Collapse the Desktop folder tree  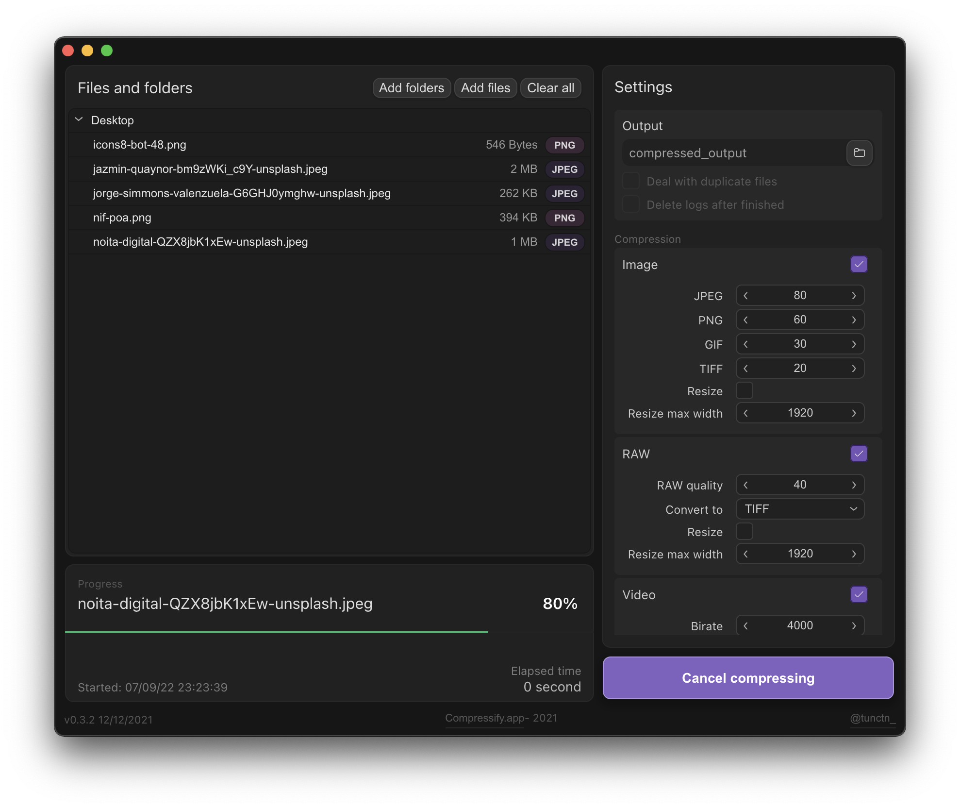click(79, 120)
